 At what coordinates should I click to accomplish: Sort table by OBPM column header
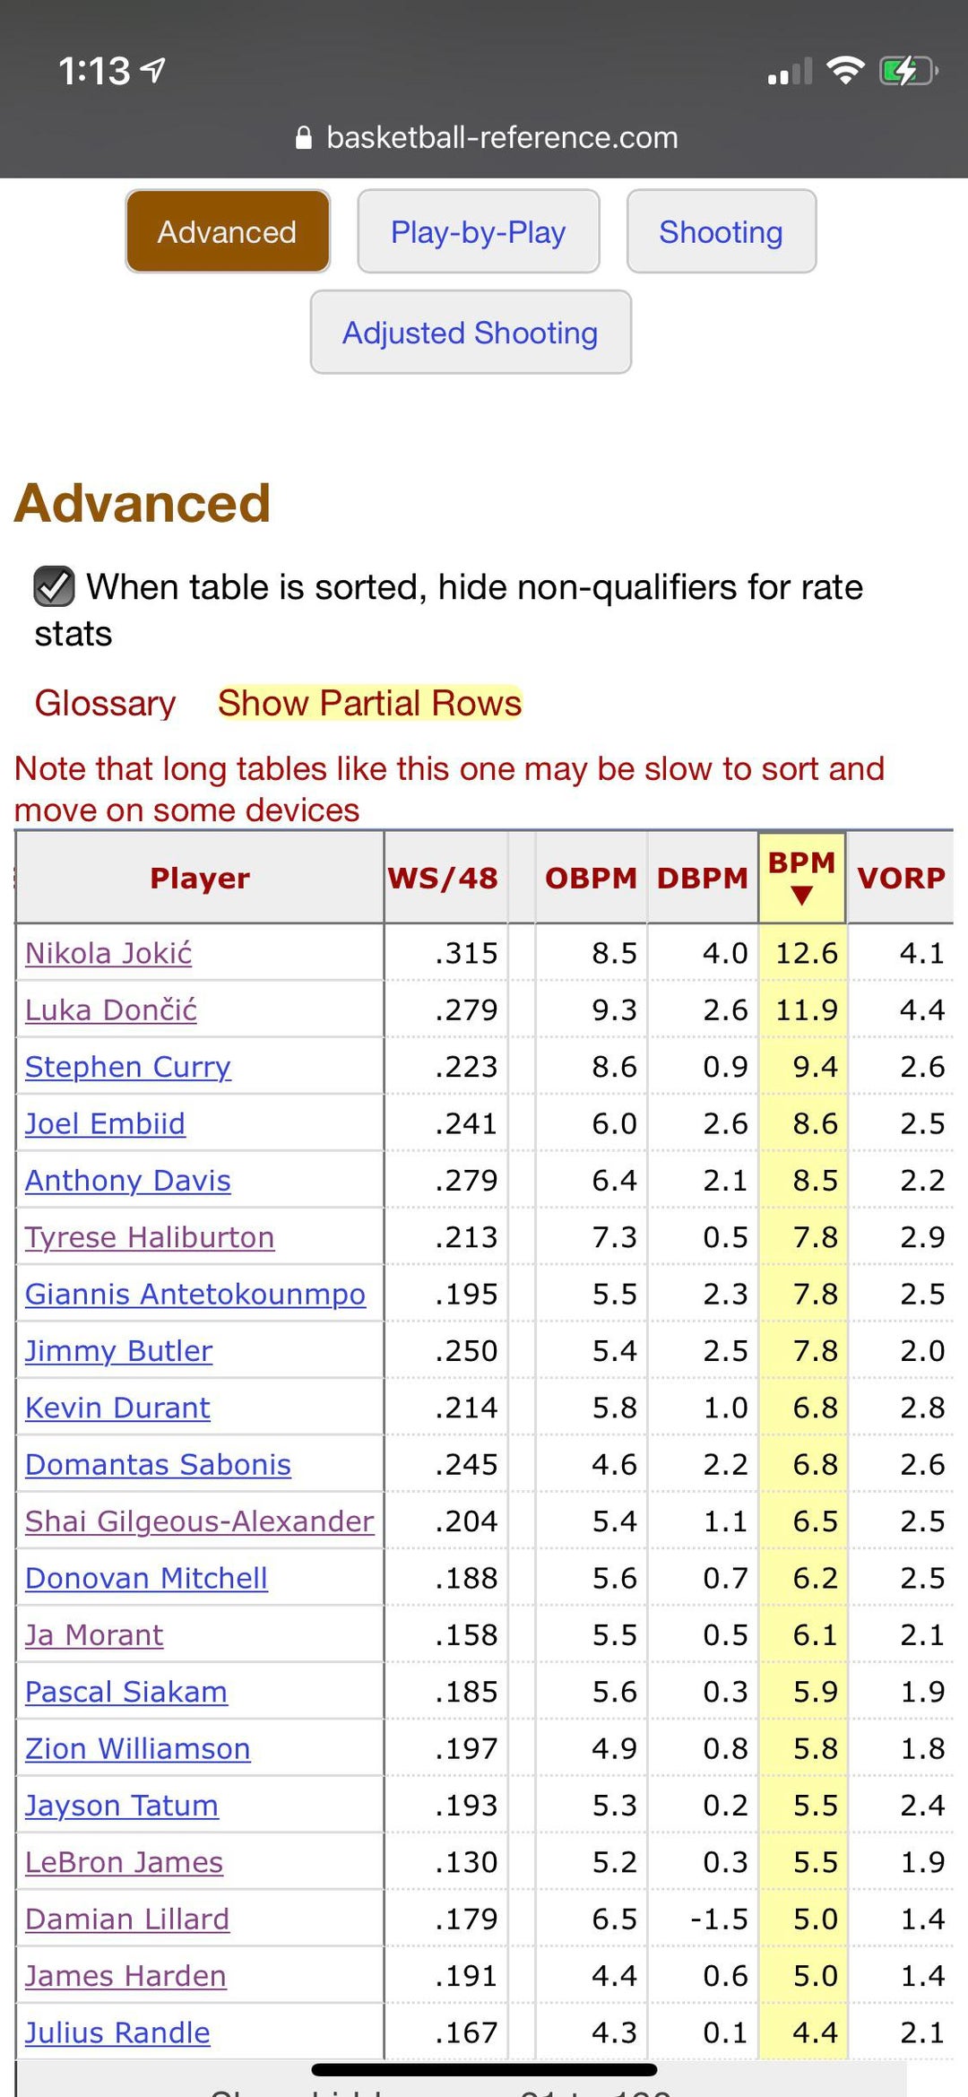point(591,878)
